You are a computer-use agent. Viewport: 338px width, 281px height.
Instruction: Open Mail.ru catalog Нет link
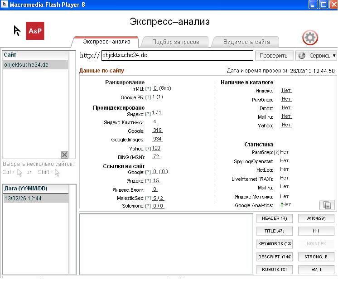point(286,116)
